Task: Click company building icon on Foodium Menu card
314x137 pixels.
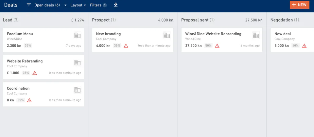Action: click(x=77, y=35)
